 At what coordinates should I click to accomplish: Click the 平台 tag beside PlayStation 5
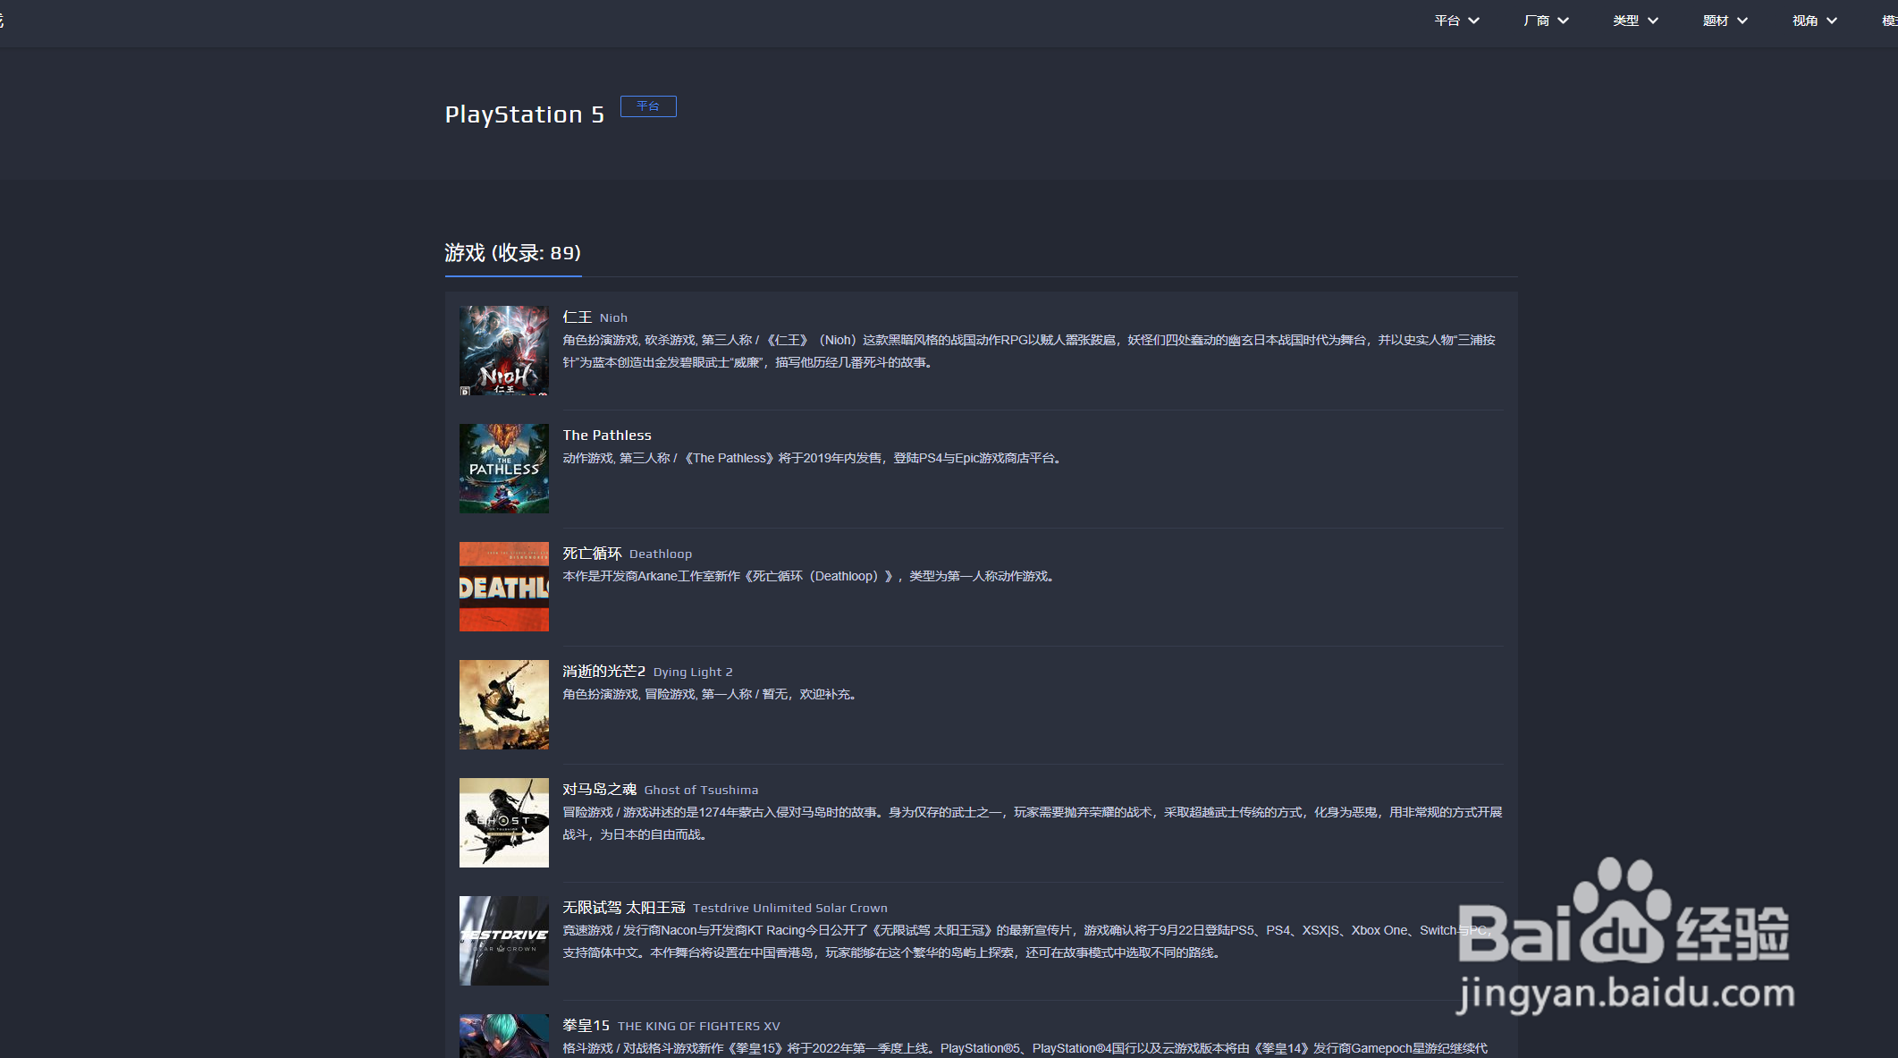tap(649, 106)
